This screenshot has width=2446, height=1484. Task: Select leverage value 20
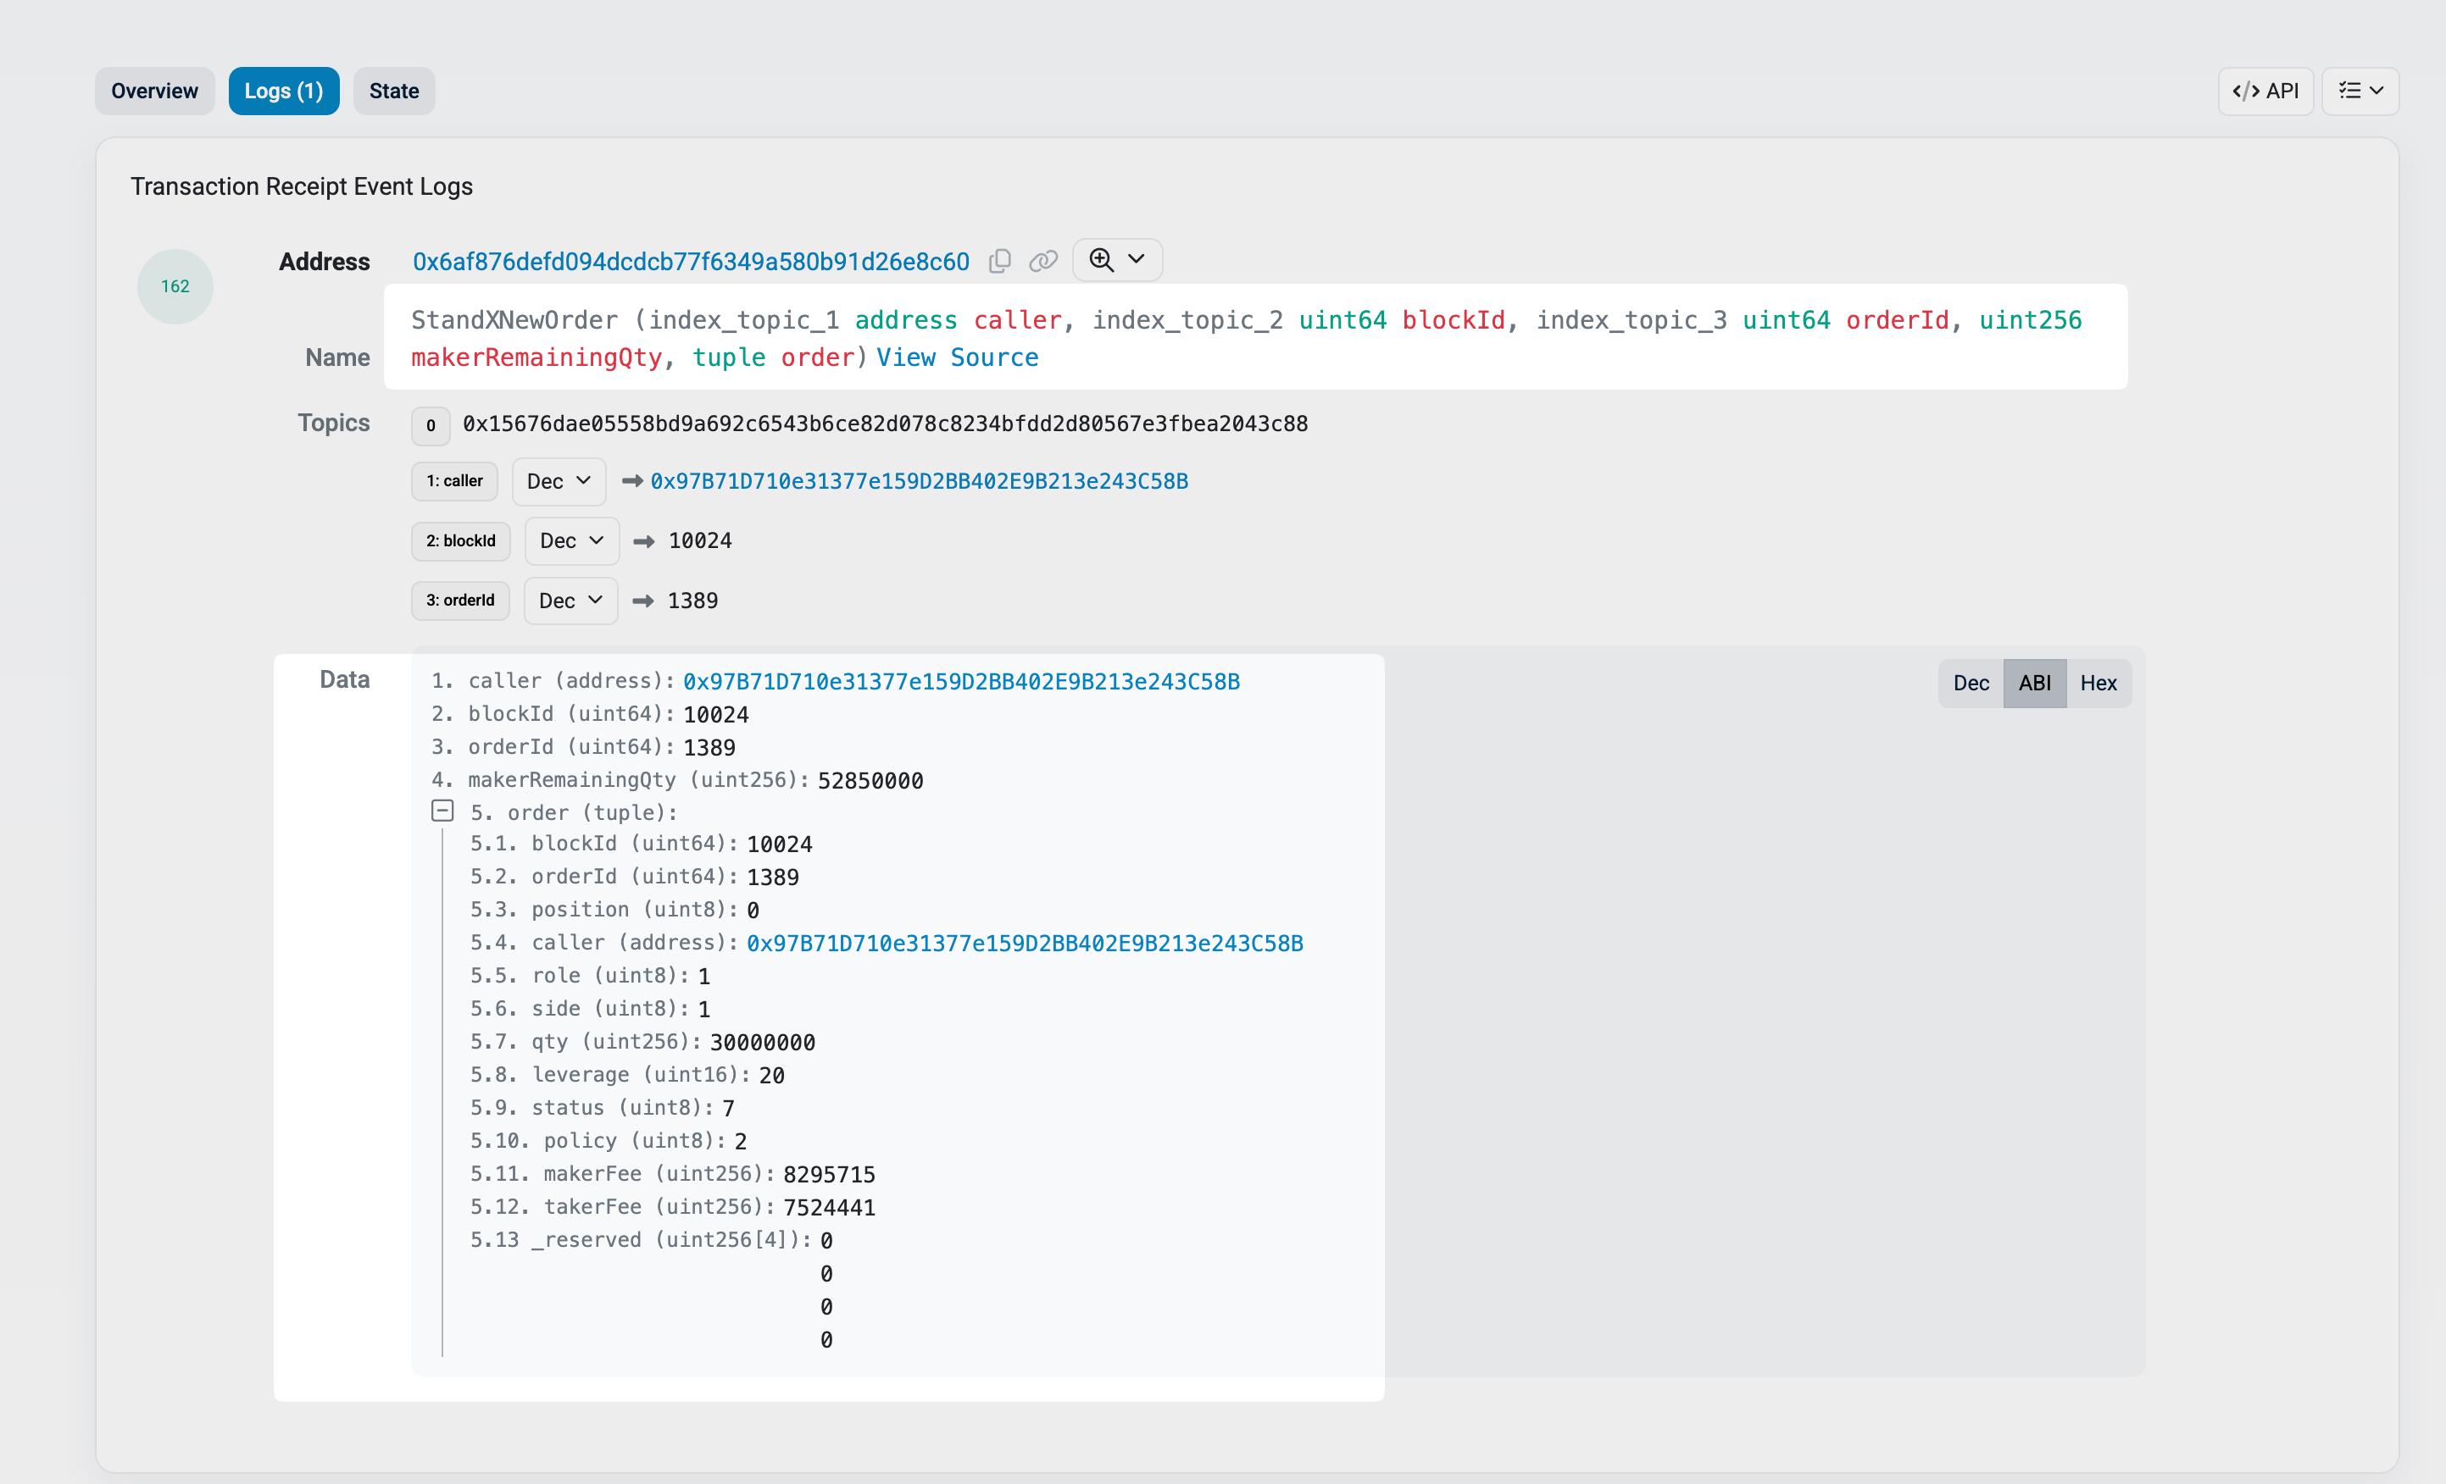click(x=771, y=1075)
